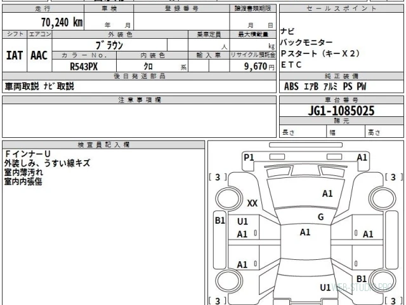Screen dimensions: 406x305
Task: Click the 外装しみ、うすい線キズ note
Action: pos(47,163)
